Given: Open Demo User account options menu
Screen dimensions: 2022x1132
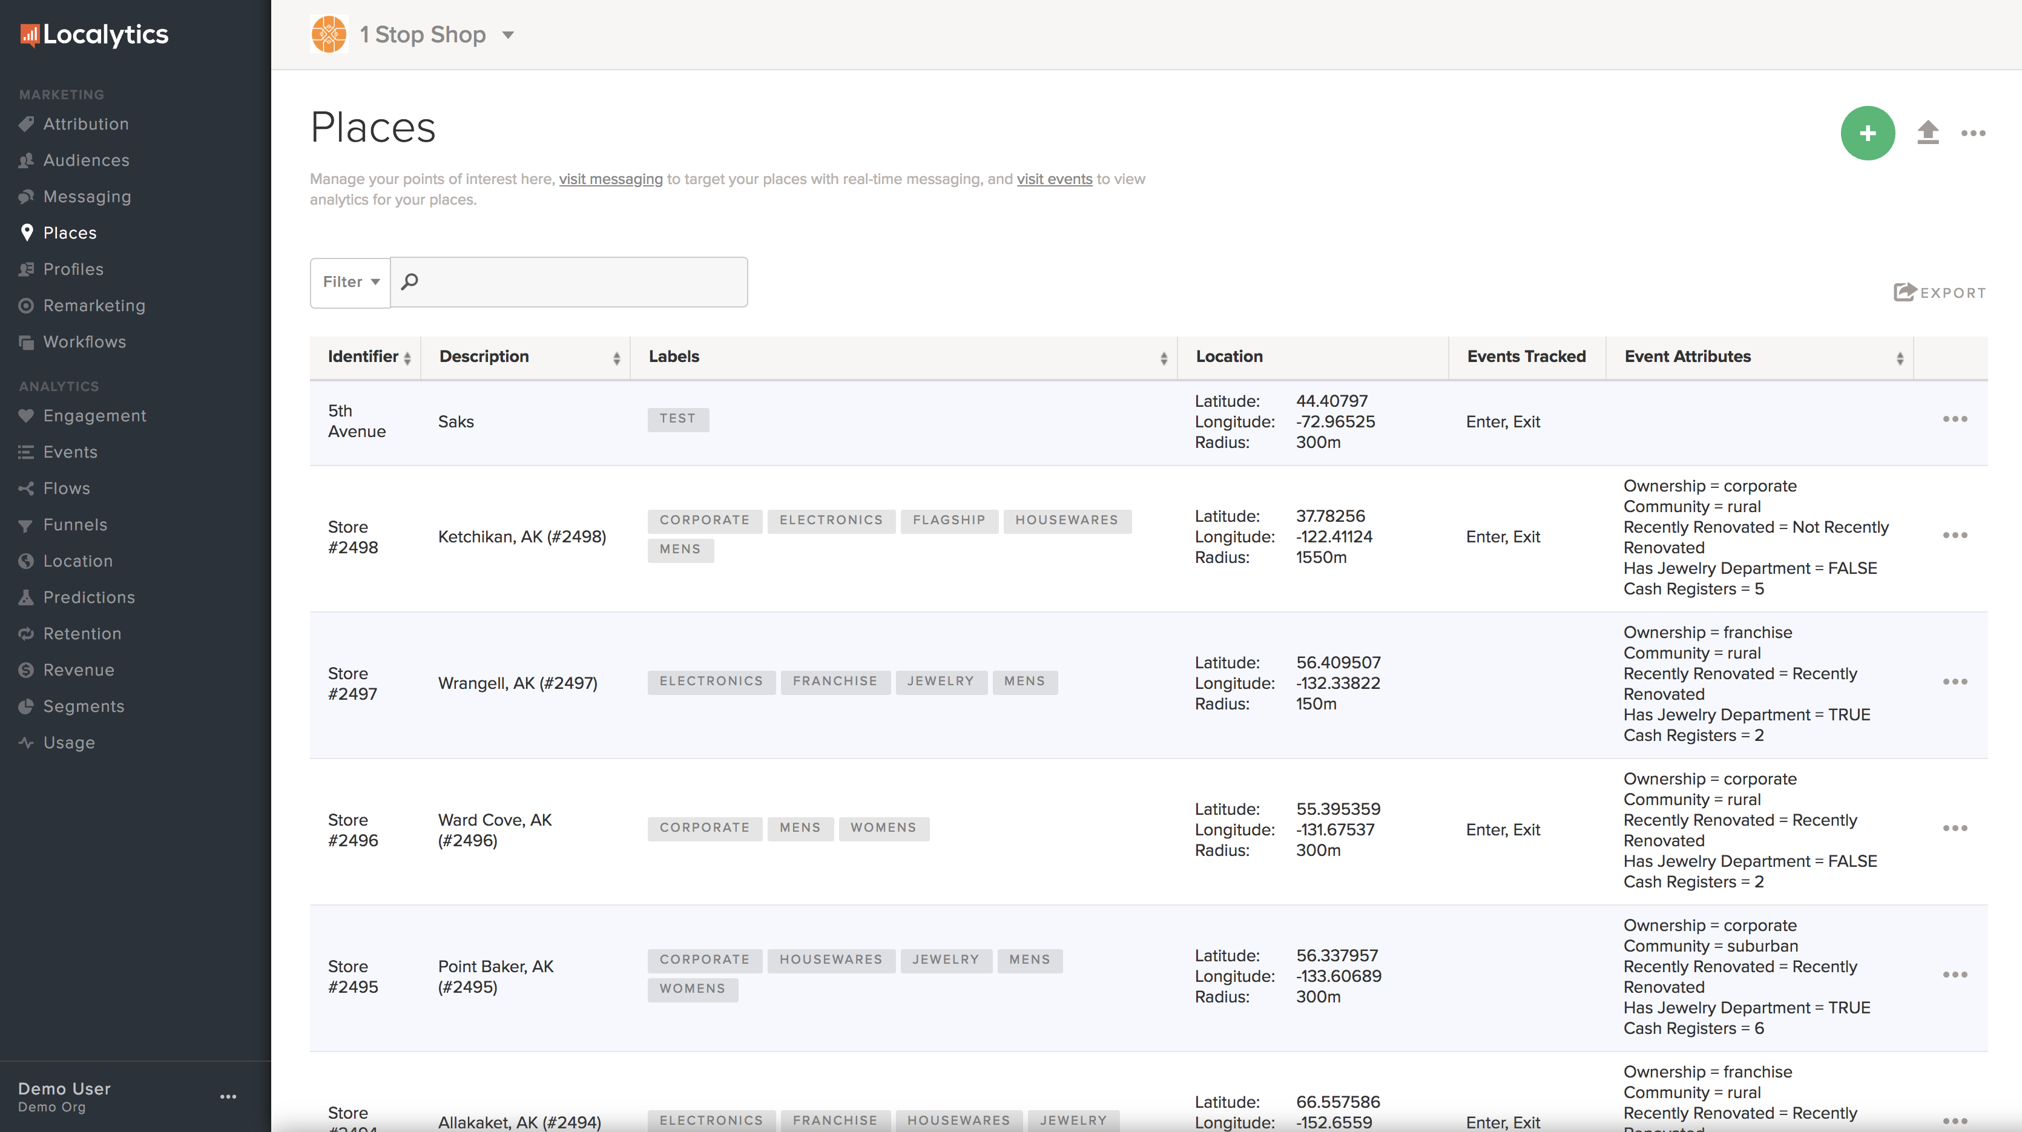Looking at the screenshot, I should tap(228, 1097).
